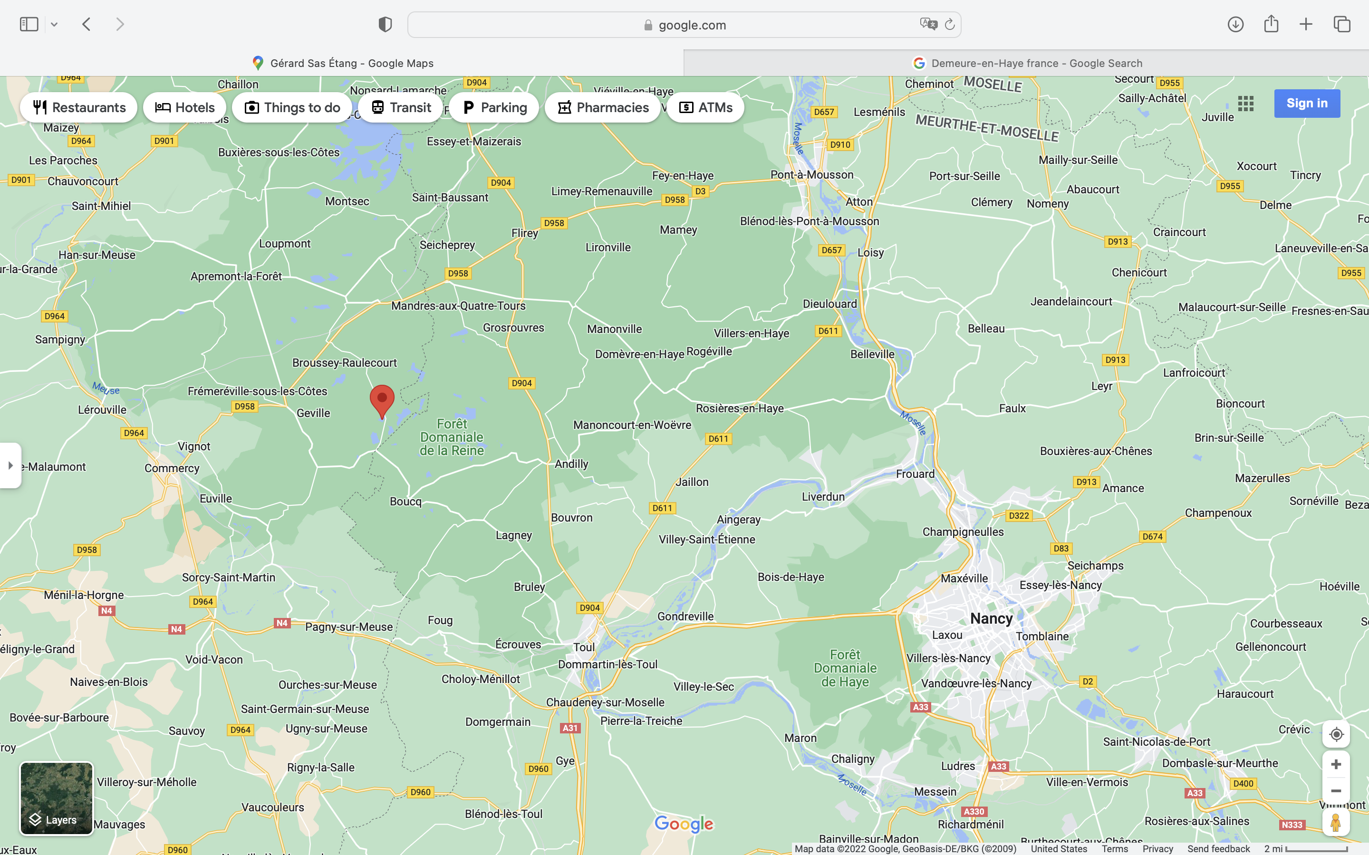
Task: Click the Safari privacy shield icon
Action: [385, 24]
